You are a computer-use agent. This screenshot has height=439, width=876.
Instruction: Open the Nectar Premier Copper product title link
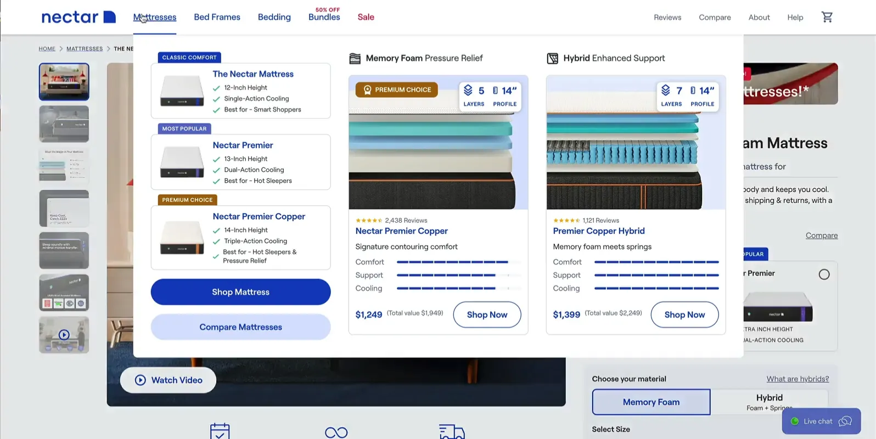click(x=401, y=231)
